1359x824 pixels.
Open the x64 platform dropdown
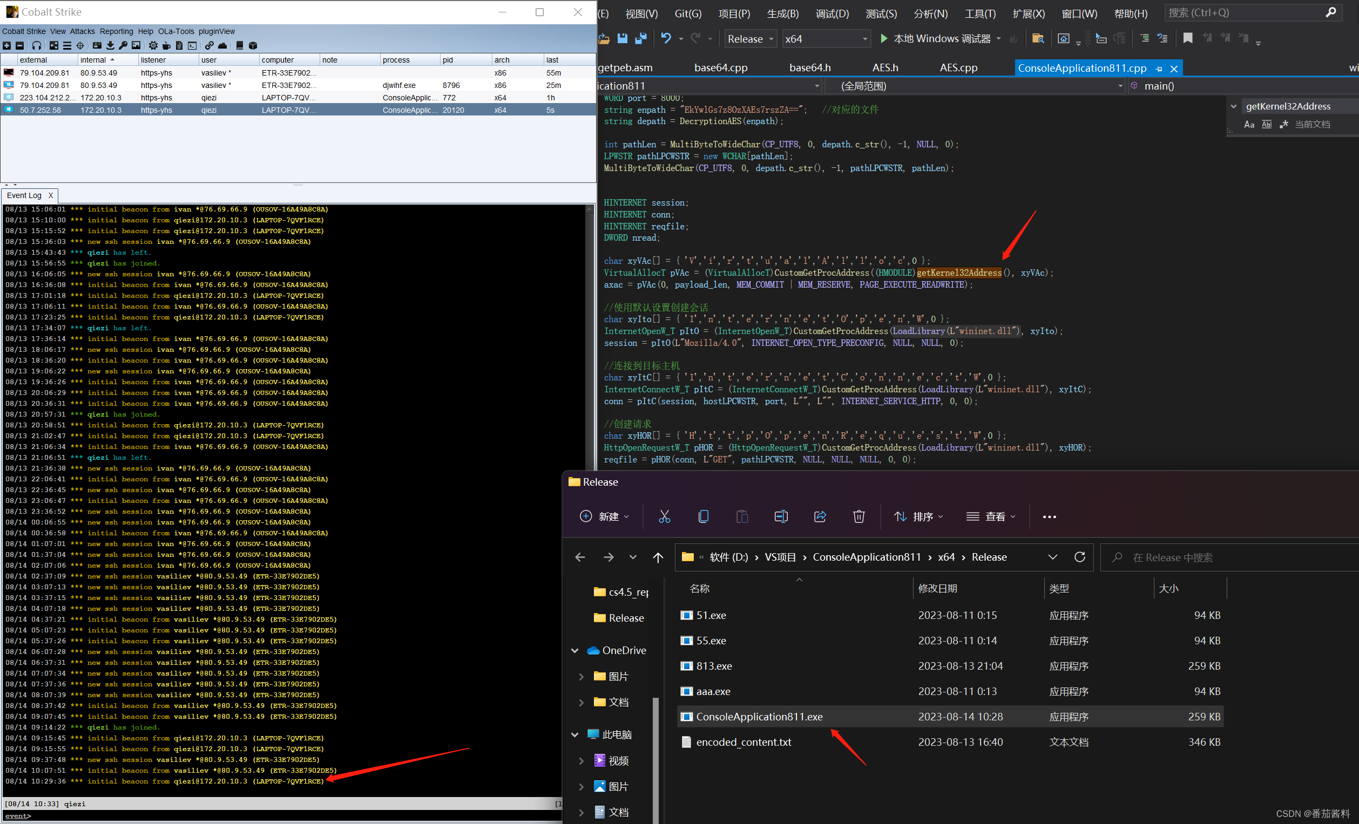825,38
